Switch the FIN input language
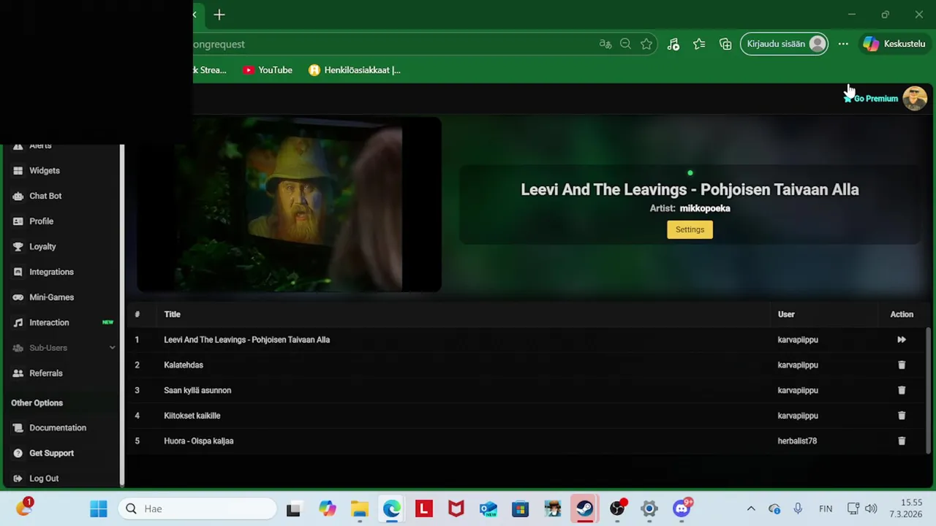 coord(826,508)
